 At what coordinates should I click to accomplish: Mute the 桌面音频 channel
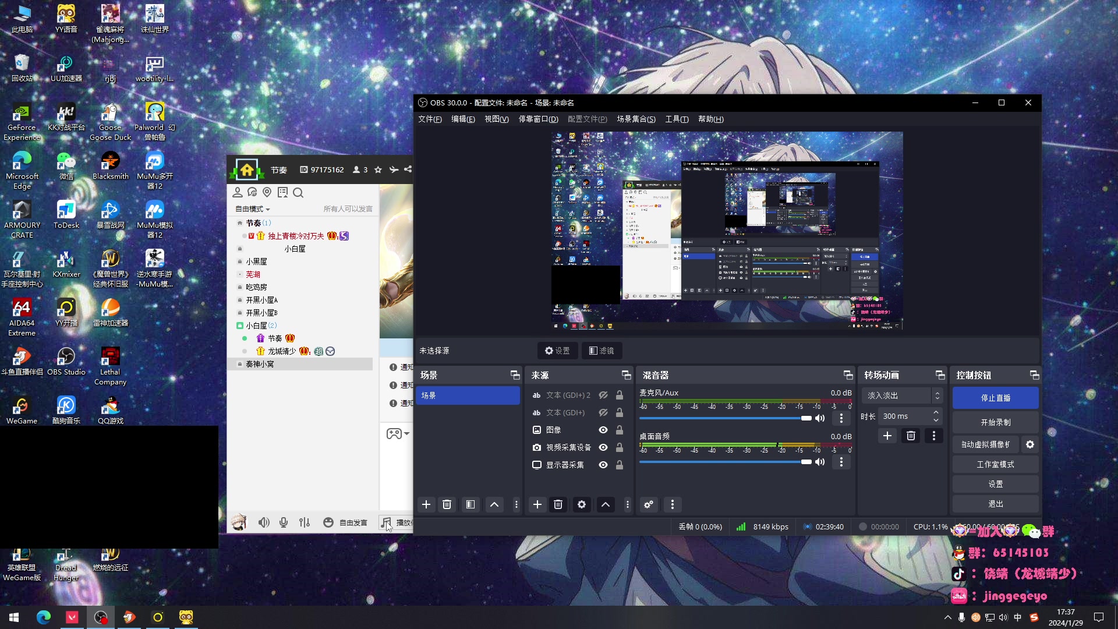coord(820,462)
